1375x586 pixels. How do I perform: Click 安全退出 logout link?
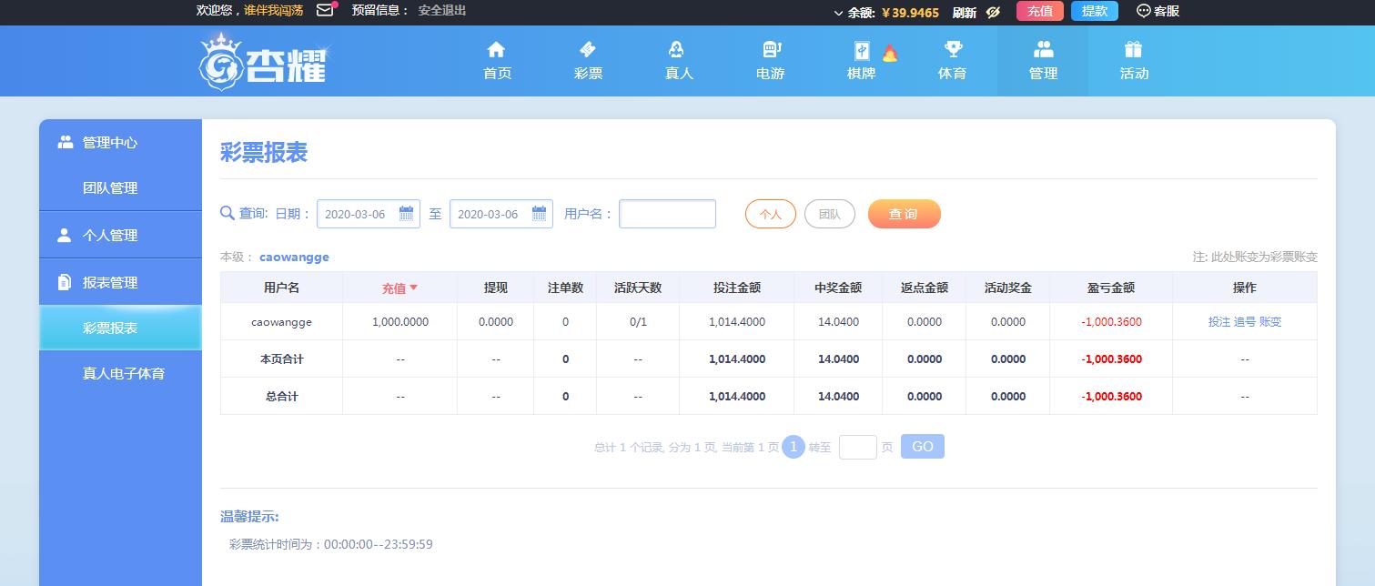click(x=442, y=11)
